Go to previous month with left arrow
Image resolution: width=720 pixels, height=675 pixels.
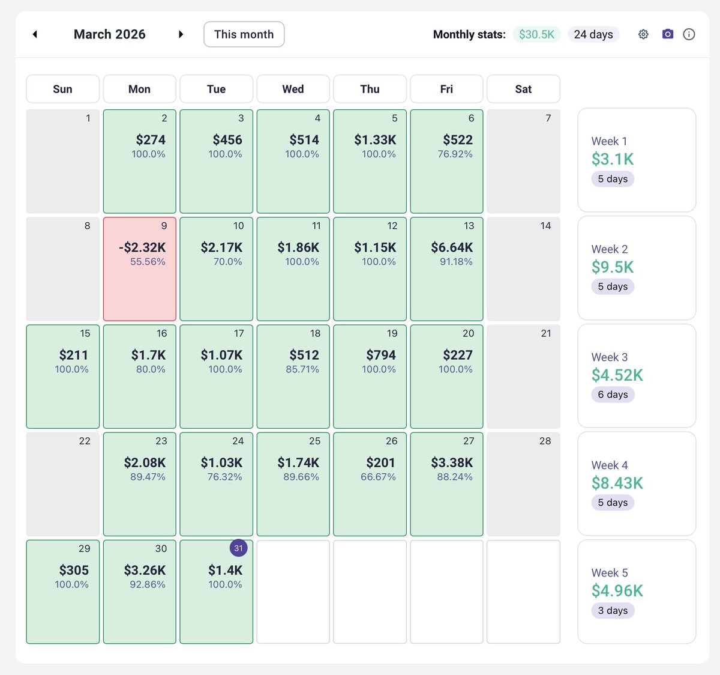35,34
